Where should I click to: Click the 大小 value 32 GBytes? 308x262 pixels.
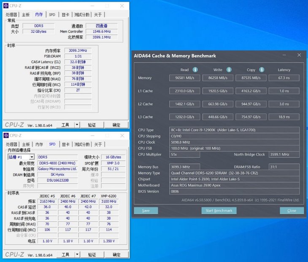pyautogui.click(x=38, y=31)
